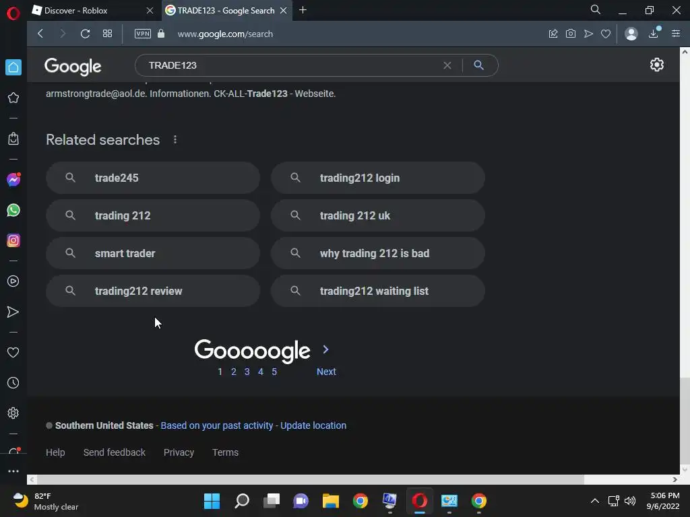Screen dimensions: 690x517
Task: Go to results page 5
Action: 274,372
